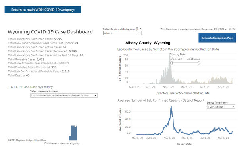Open the Select measure to view dropdown
The width and height of the screenshot is (248, 148).
click(64, 96)
